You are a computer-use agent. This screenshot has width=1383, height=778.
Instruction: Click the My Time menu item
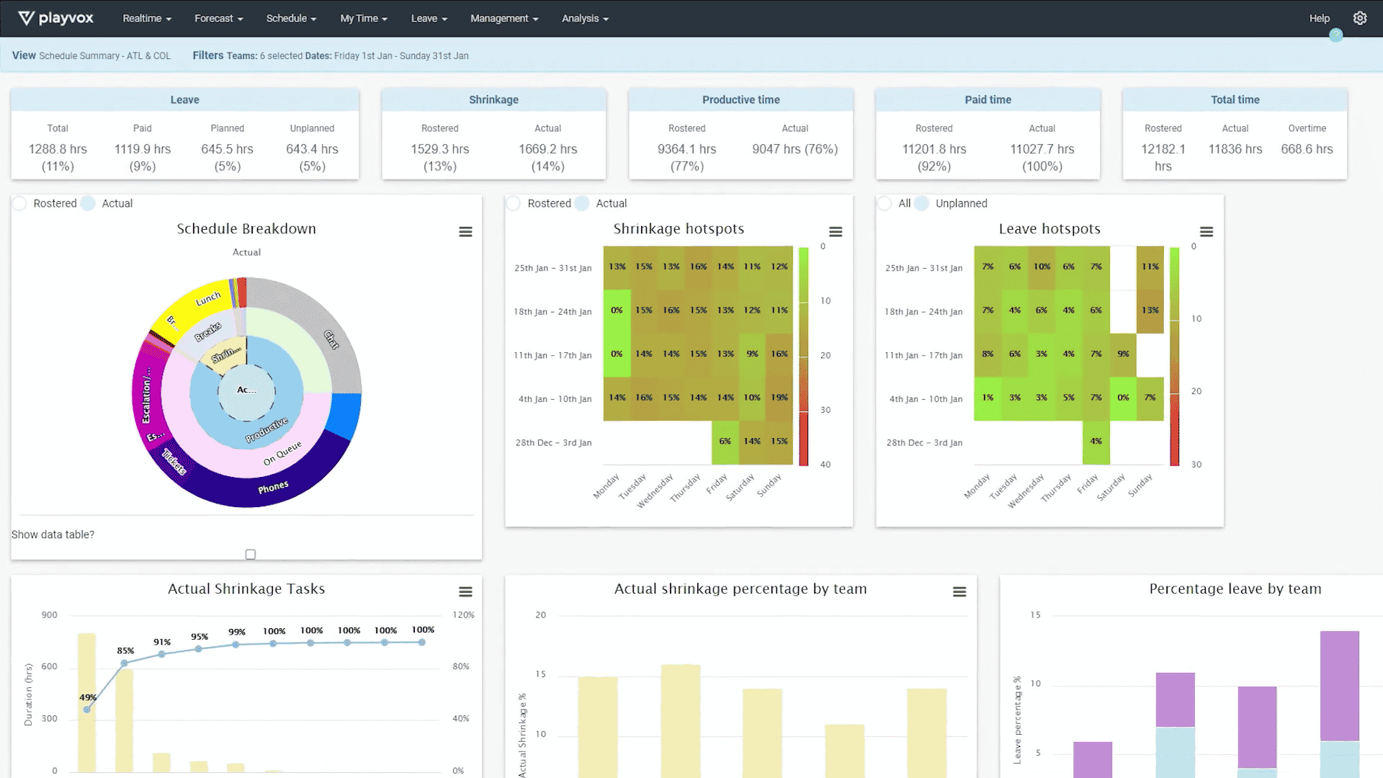tap(363, 18)
